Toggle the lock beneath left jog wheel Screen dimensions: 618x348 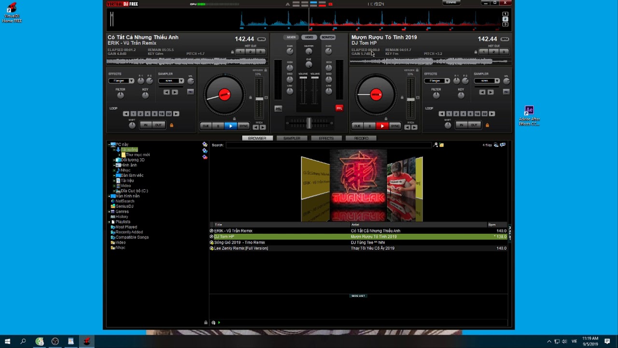tap(235, 118)
